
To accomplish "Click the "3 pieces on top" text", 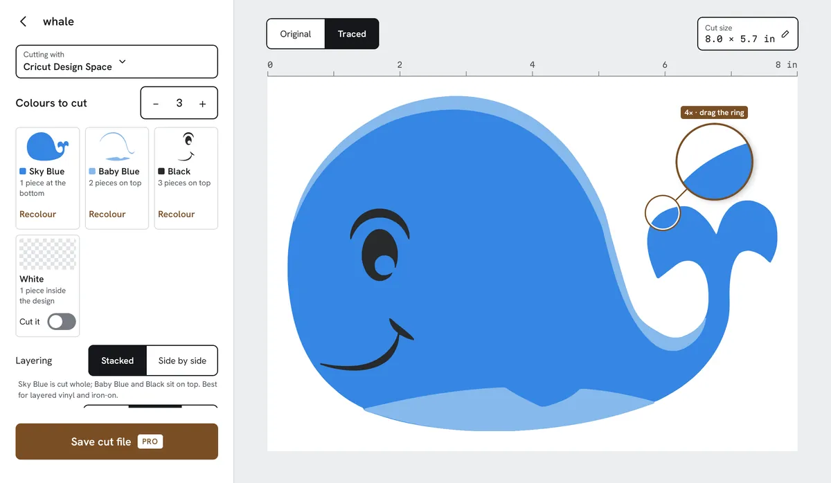I will (184, 183).
